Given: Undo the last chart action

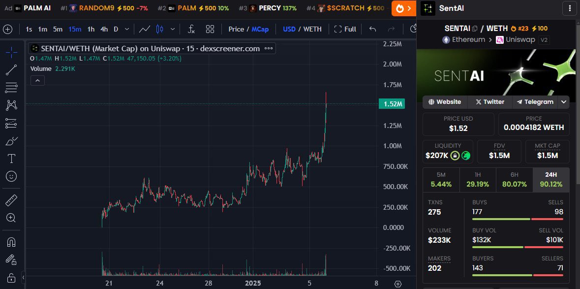Looking at the screenshot, I should coord(373,29).
